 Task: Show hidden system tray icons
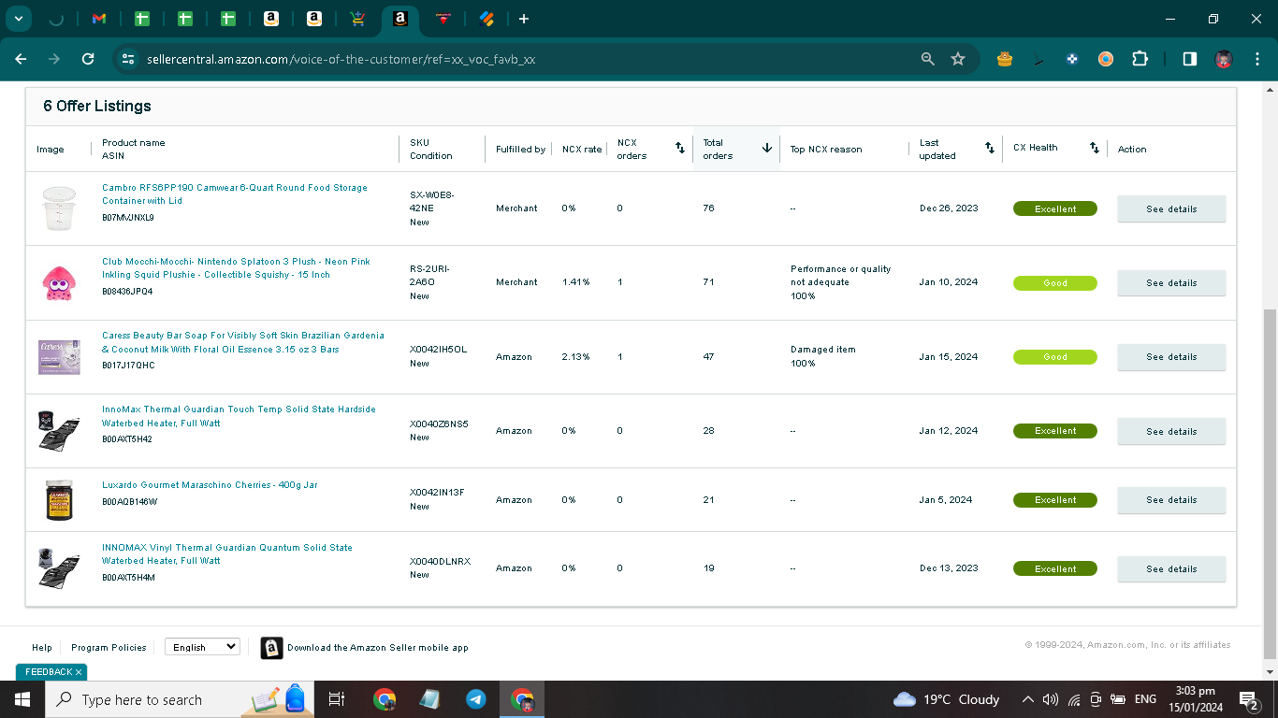(x=1028, y=699)
